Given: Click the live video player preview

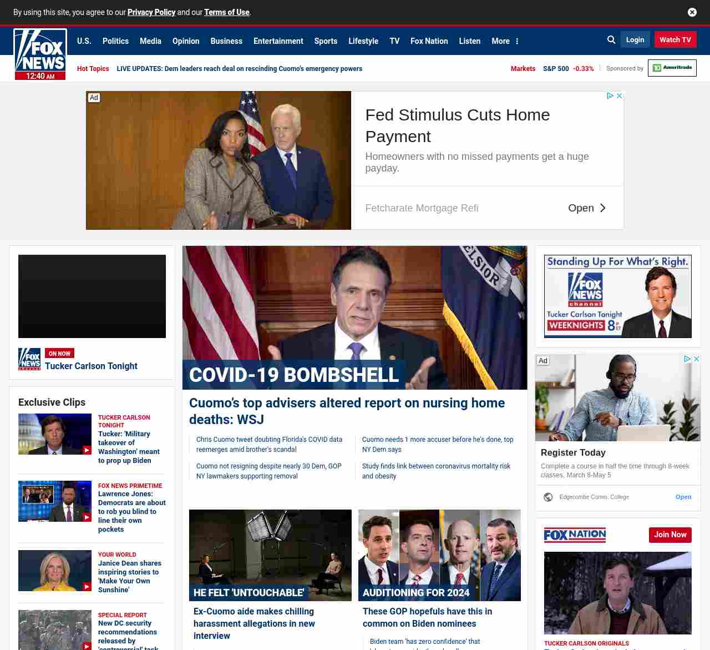Looking at the screenshot, I should coord(92,296).
